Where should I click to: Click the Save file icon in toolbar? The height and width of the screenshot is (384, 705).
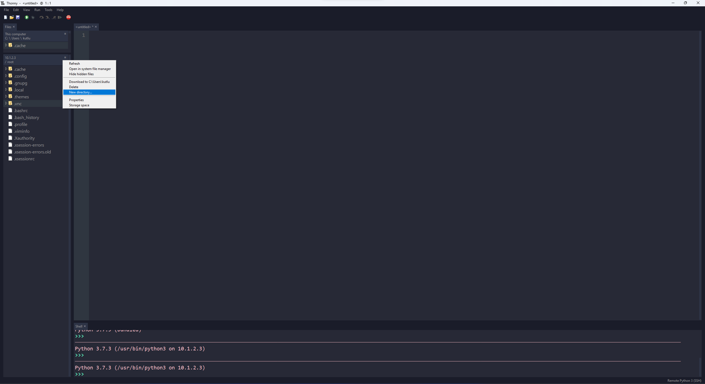(17, 18)
